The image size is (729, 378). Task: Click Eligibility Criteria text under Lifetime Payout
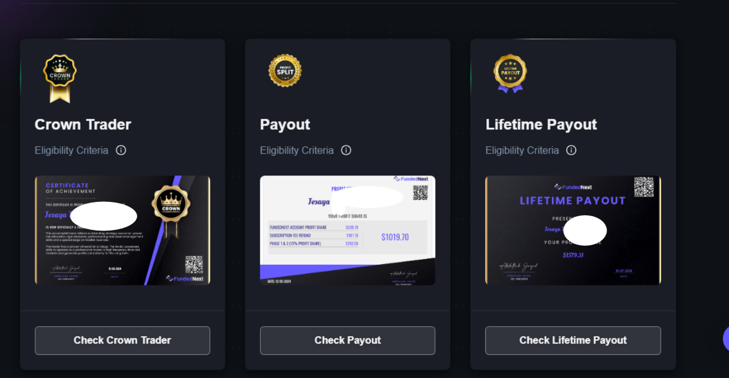(522, 150)
